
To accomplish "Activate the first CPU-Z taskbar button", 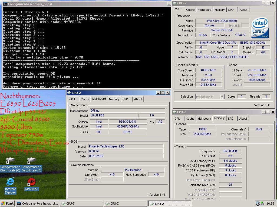I will pyautogui.click(x=82, y=203).
